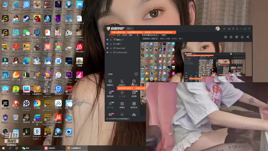268x151 pixels.
Task: Select the Muse Dash source row
Action: [x=122, y=48]
